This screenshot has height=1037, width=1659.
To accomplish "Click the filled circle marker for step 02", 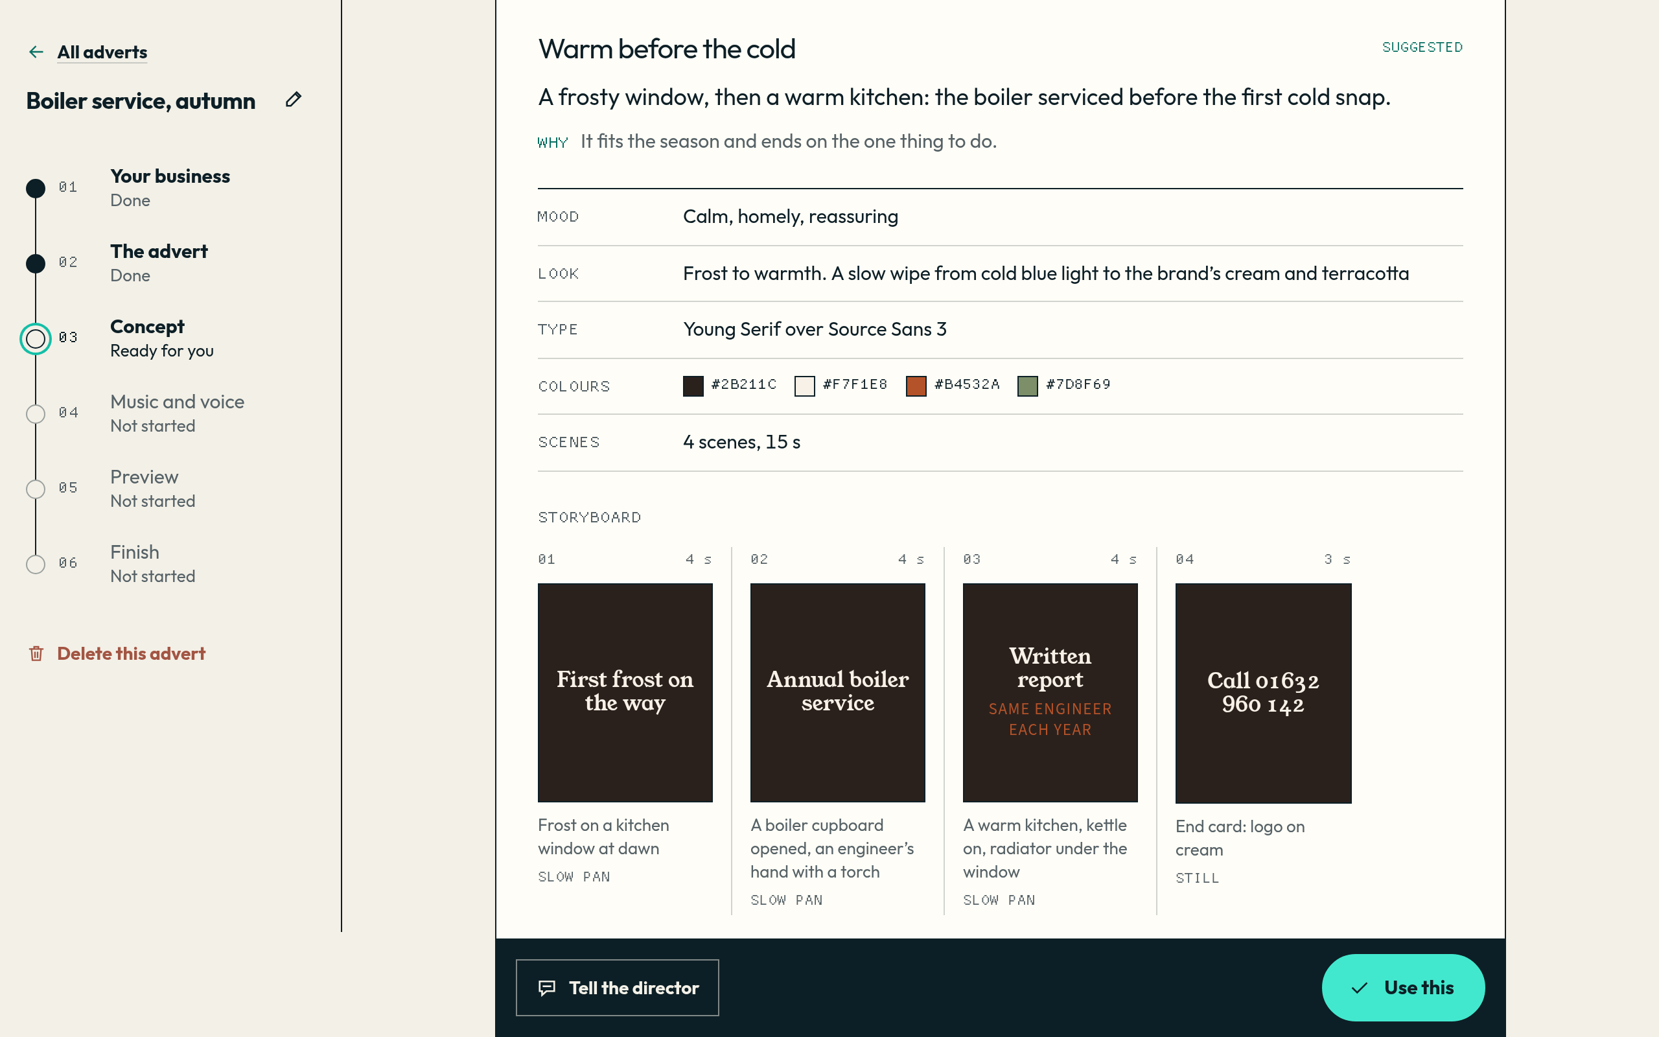I will [36, 263].
